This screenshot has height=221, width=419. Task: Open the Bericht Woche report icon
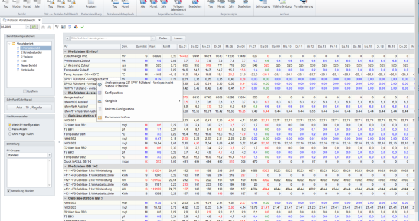17,4
